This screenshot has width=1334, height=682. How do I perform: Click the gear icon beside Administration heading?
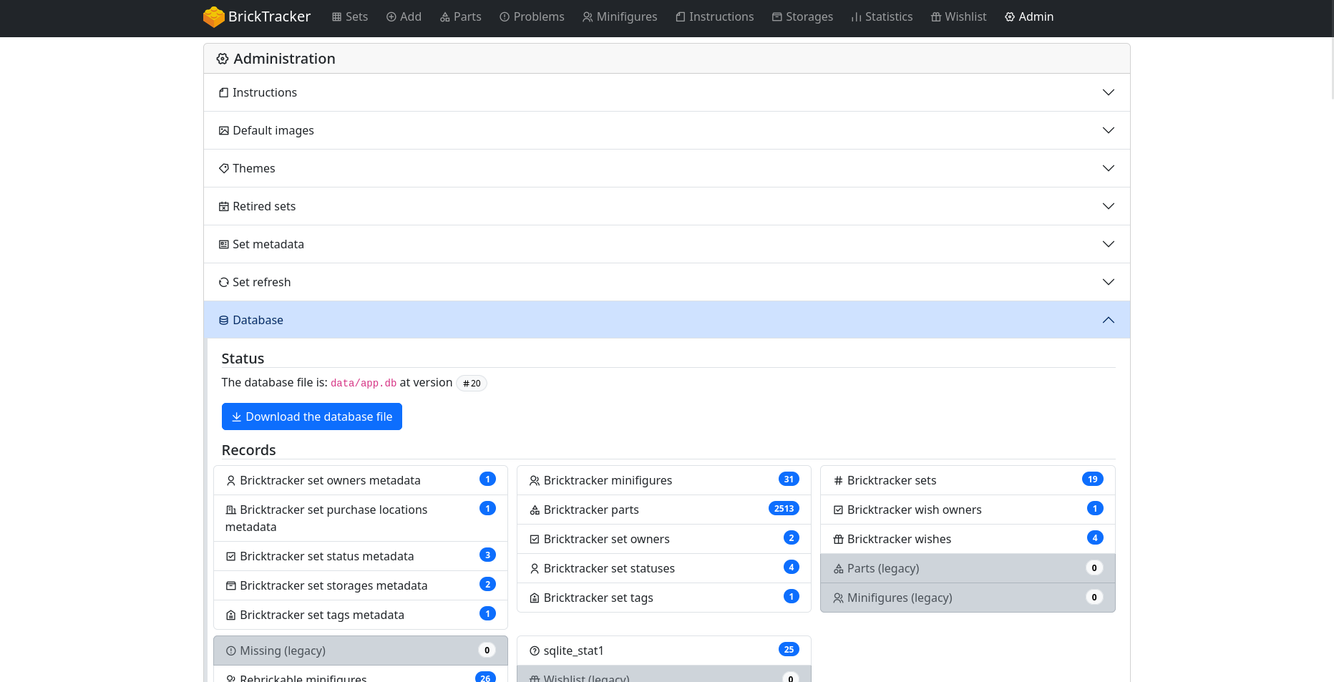pos(223,59)
